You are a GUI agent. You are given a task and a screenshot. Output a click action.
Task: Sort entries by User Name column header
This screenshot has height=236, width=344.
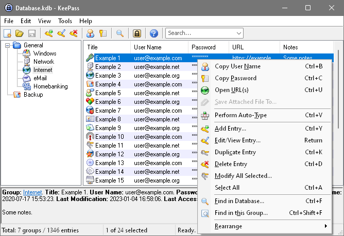coord(147,47)
